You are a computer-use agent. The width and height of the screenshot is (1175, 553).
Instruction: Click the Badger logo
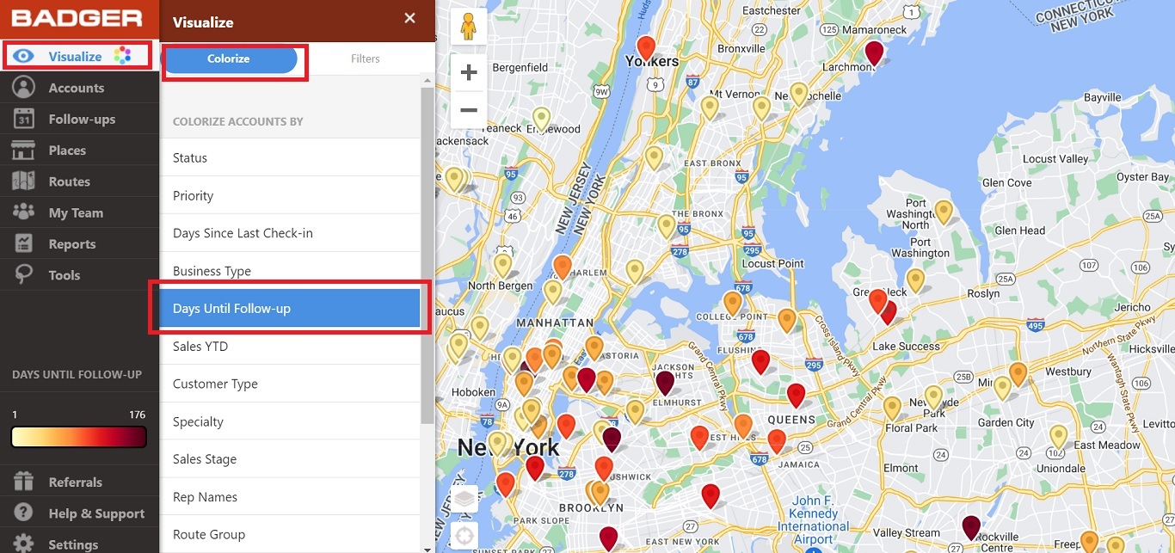pos(77,18)
